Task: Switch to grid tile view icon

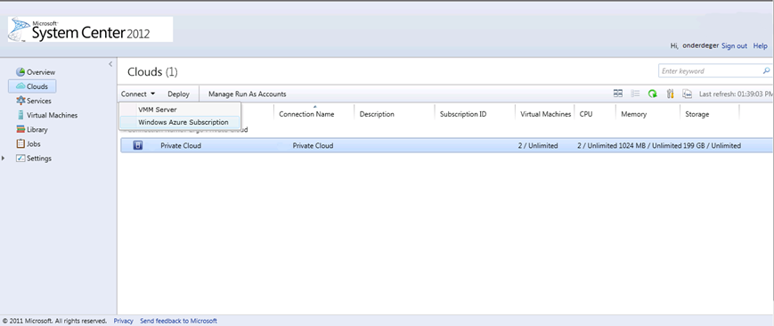Action: pos(618,94)
